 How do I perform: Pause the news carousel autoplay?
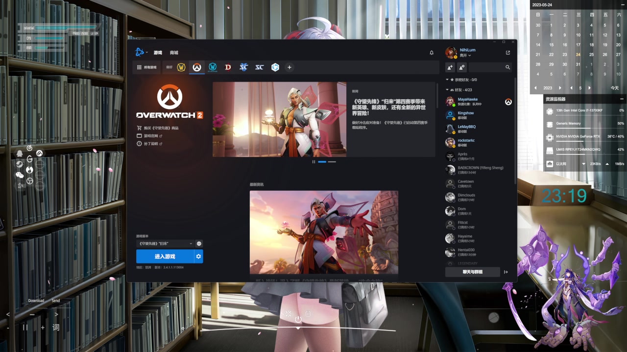pyautogui.click(x=313, y=161)
